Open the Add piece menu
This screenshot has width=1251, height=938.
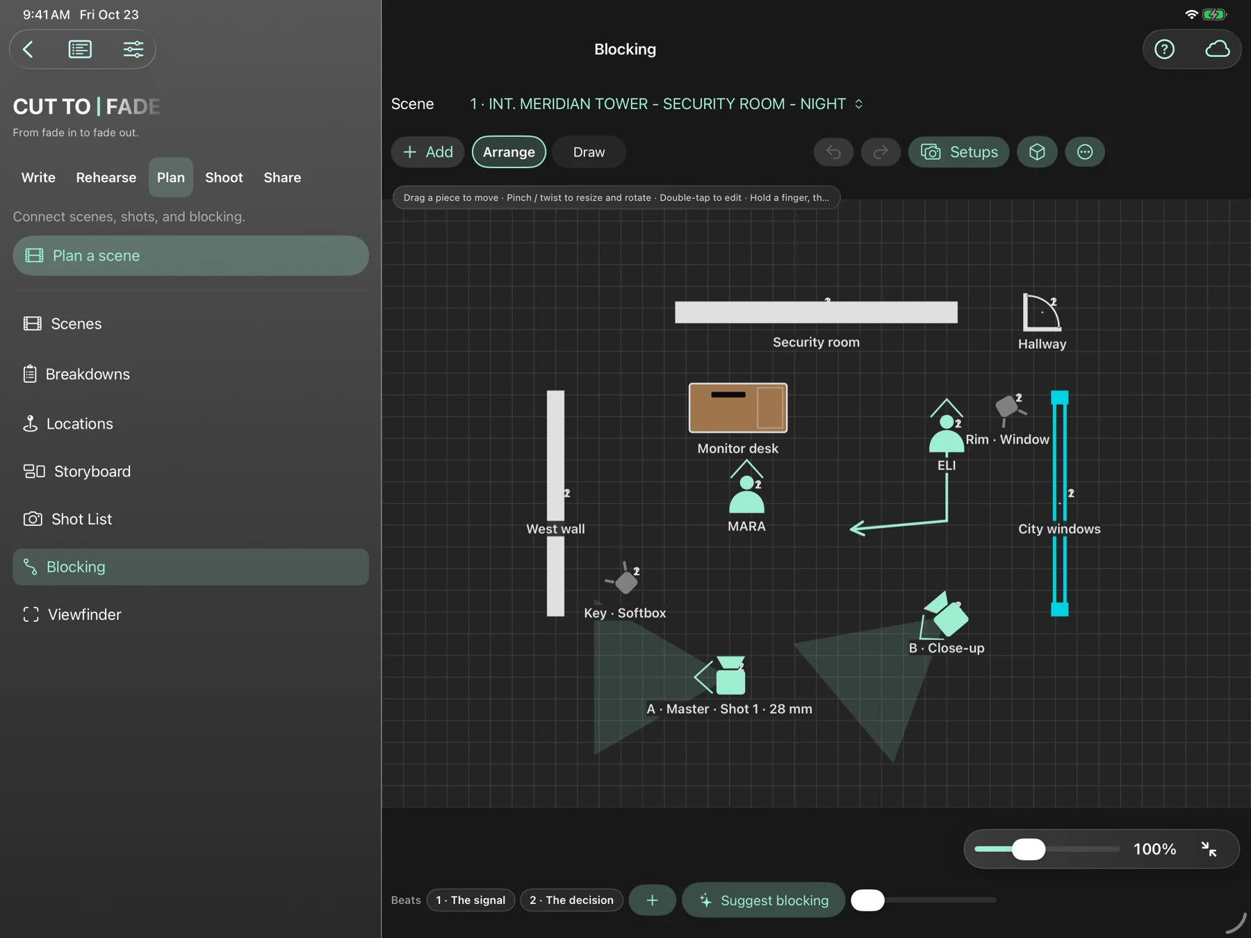[x=427, y=152]
